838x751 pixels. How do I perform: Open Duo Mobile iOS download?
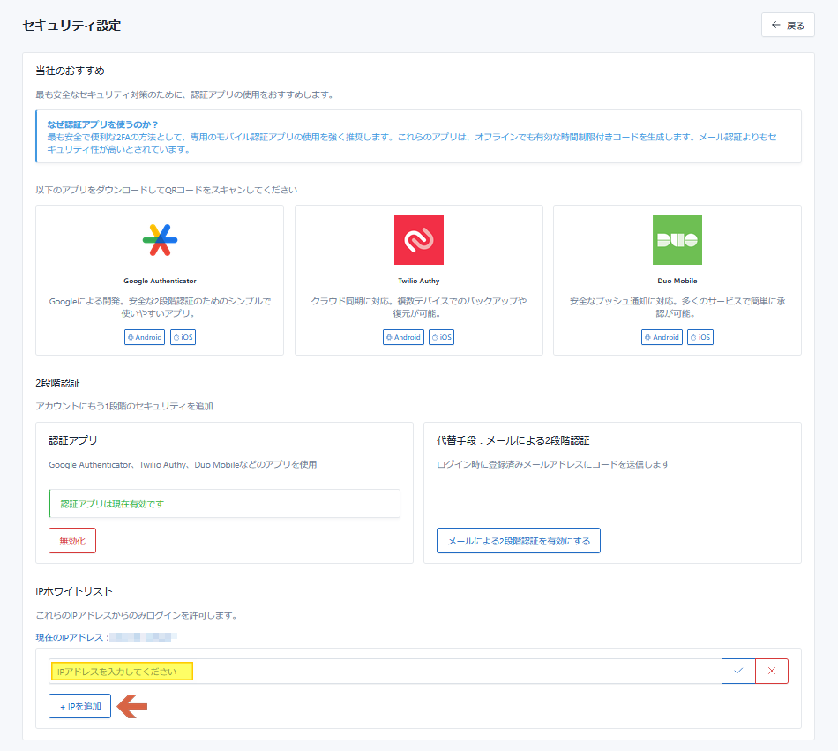(x=700, y=337)
